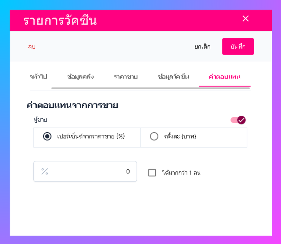Viewport: 281px width, 244px height.
Task: Select the ค่าตอบแทน tab
Action: [225, 77]
